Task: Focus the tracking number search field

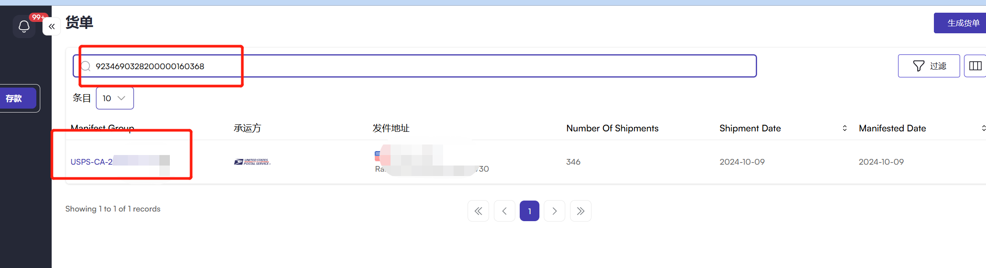Action: (416, 66)
